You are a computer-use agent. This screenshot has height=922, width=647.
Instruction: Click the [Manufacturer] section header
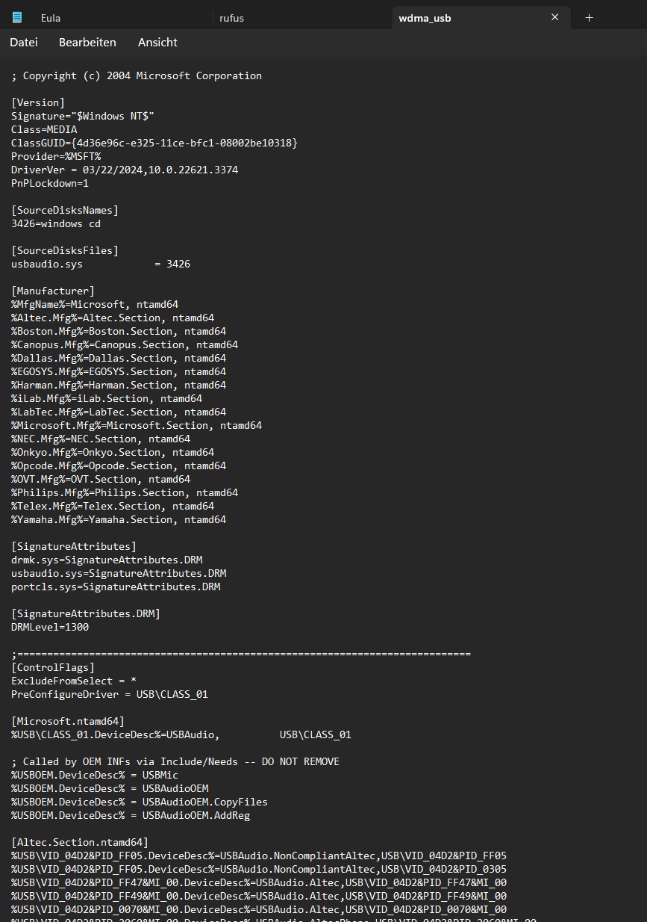[x=53, y=291]
